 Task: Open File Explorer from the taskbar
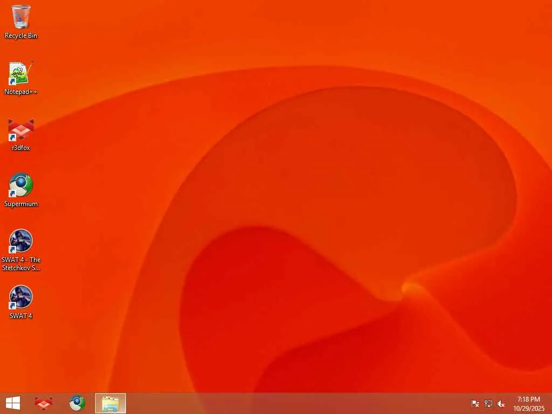110,403
